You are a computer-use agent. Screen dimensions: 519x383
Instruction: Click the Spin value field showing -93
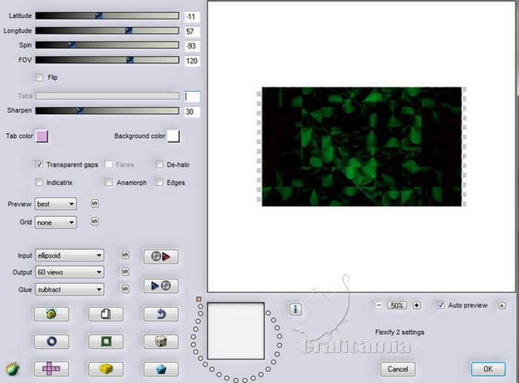(x=192, y=46)
